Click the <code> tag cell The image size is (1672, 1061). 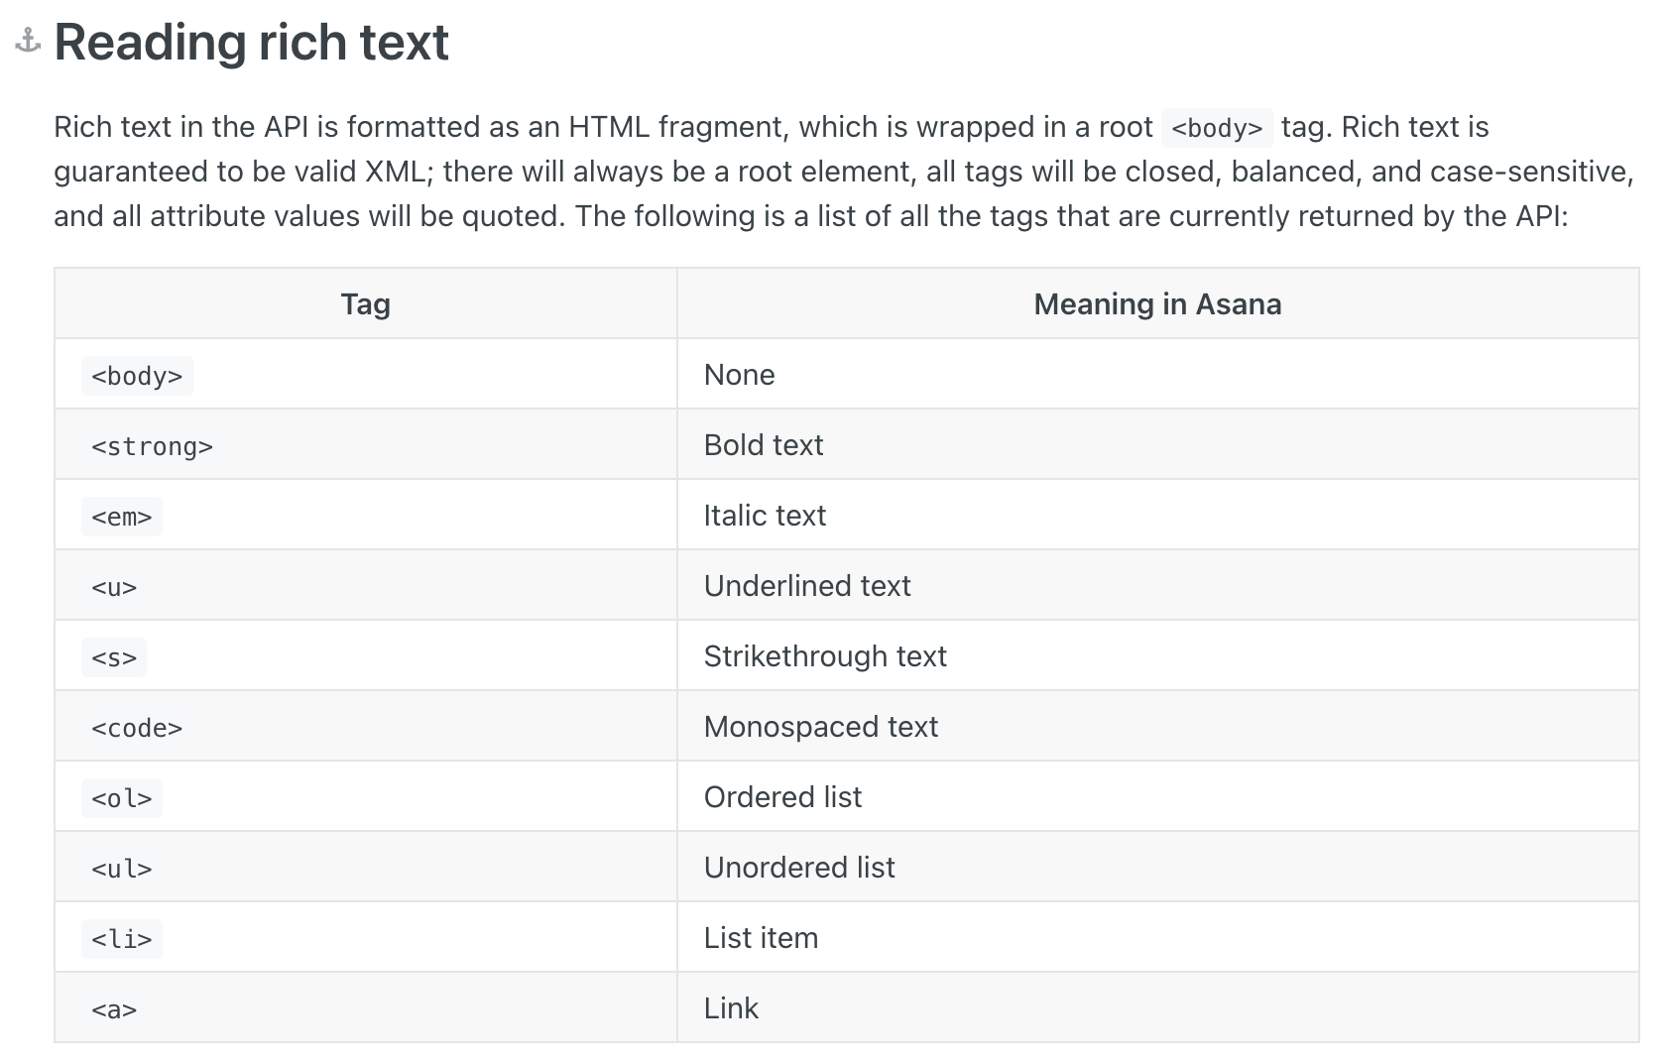[137, 728]
